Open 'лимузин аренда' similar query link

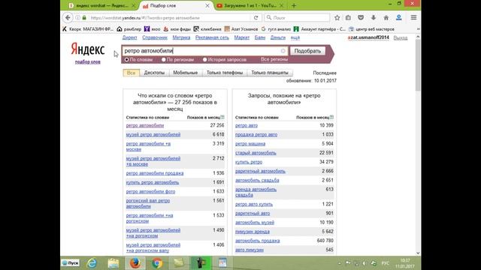[253, 232]
